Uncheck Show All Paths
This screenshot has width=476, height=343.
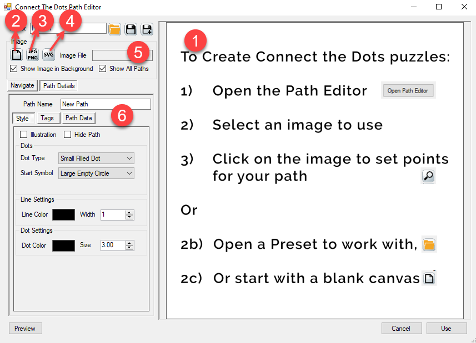tap(103, 69)
